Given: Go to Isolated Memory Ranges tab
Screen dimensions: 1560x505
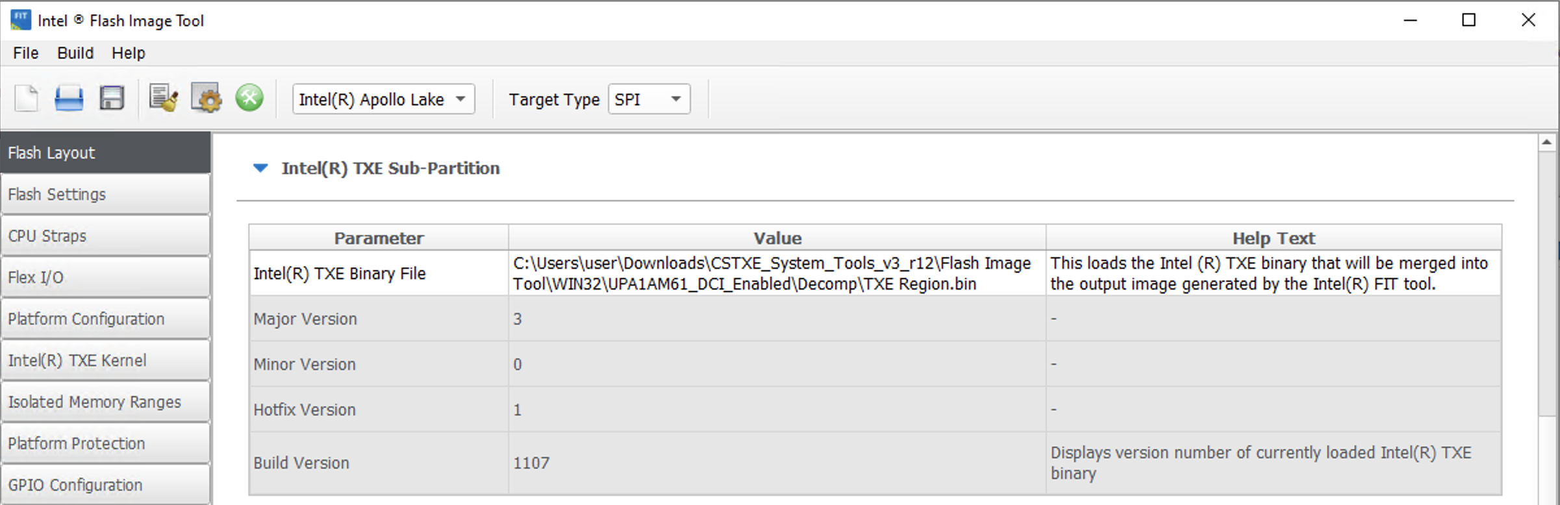Looking at the screenshot, I should [x=105, y=402].
